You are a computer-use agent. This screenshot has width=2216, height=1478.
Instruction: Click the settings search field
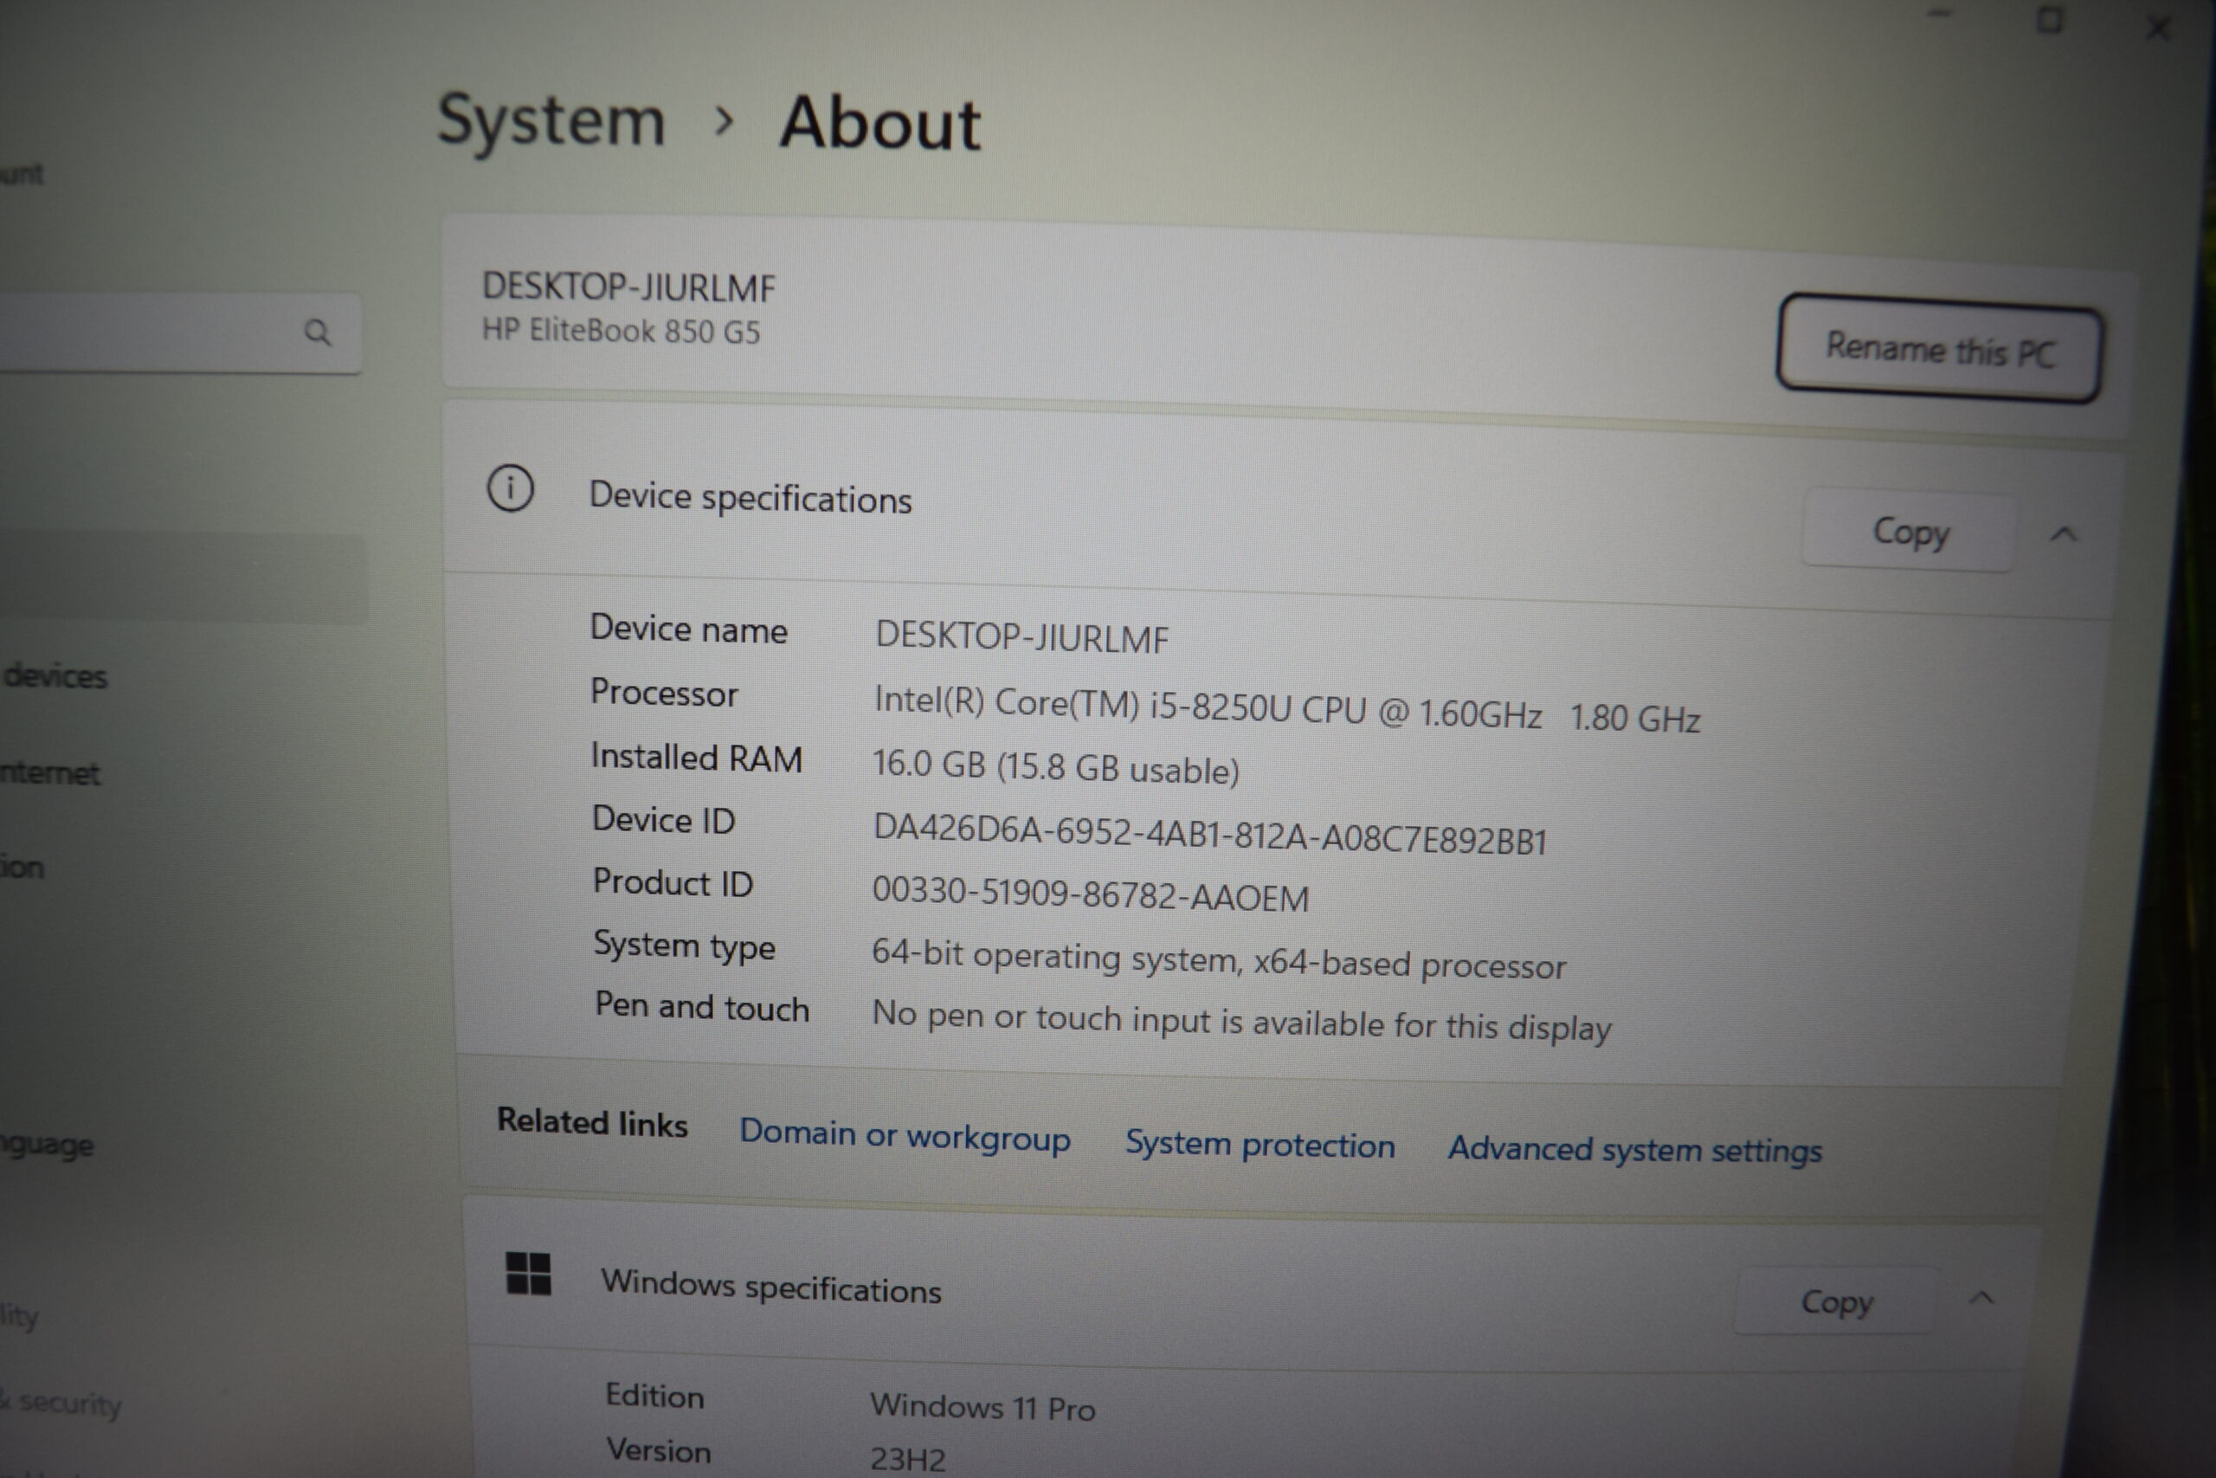(179, 332)
